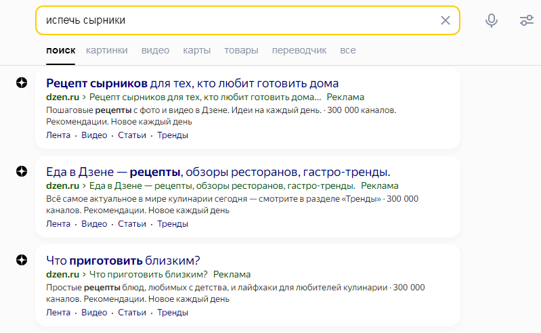Screen dimensions: 541x333
Task: Switch to the 'картинки' tab
Action: pos(106,50)
